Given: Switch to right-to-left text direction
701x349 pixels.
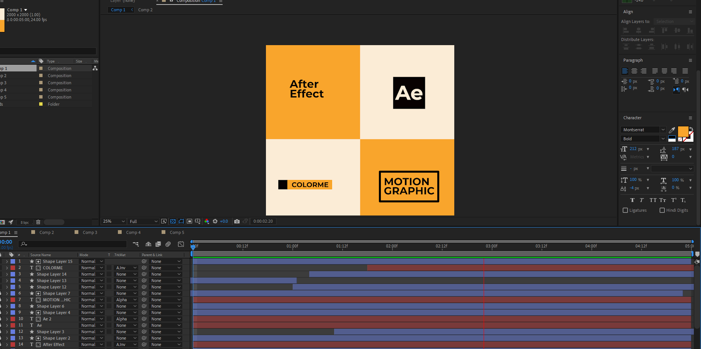Looking at the screenshot, I should (x=686, y=90).
